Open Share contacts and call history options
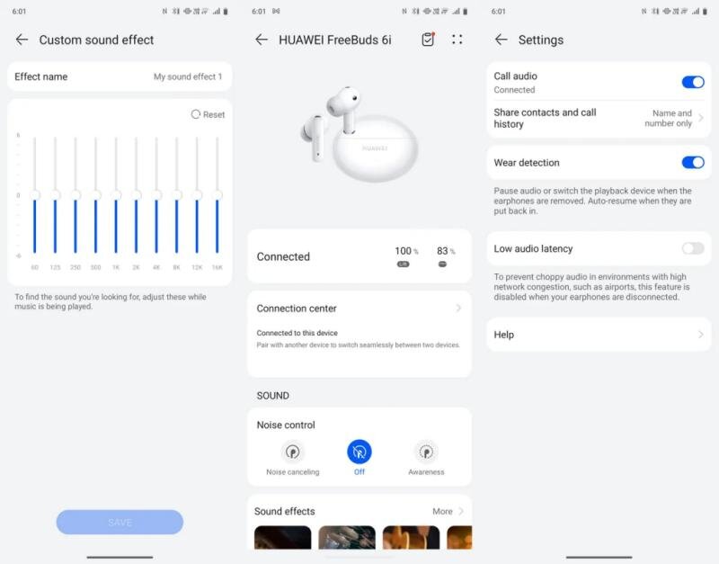 [x=599, y=118]
